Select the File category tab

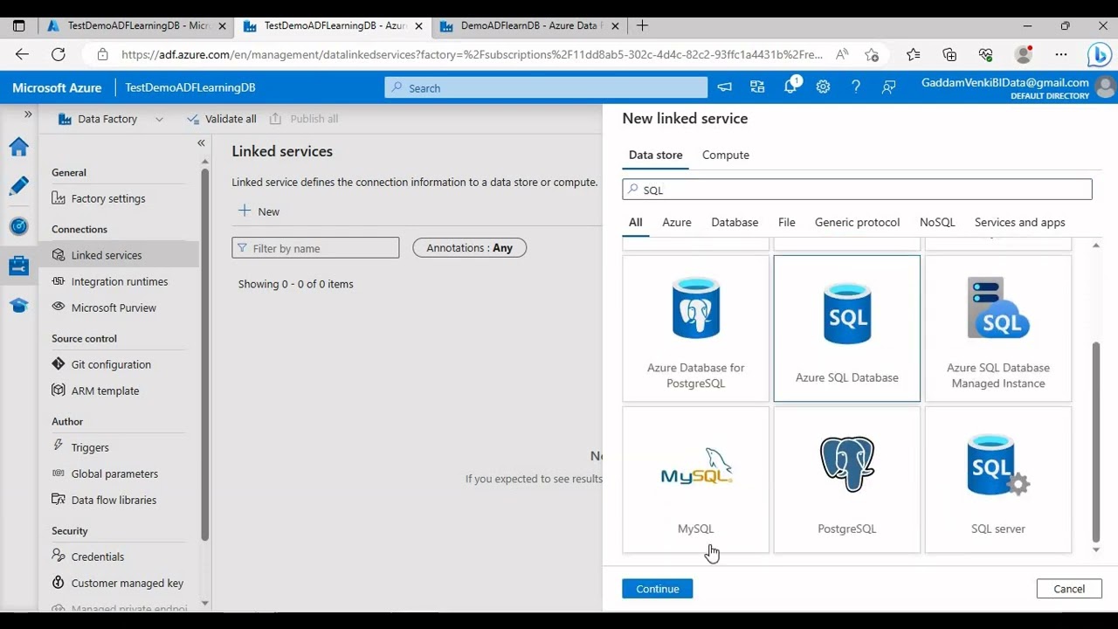(x=787, y=222)
